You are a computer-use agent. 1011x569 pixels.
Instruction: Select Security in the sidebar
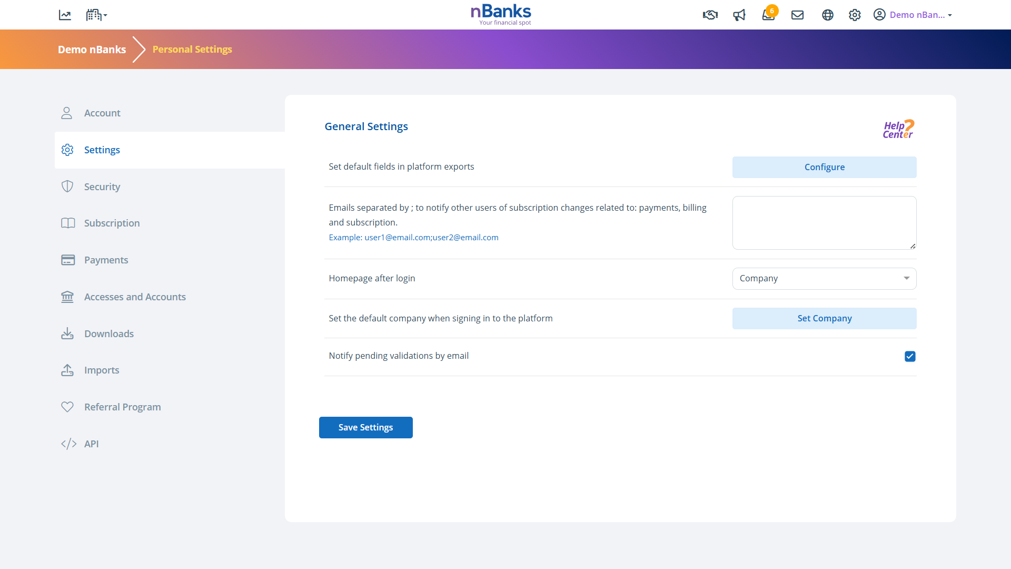(102, 187)
